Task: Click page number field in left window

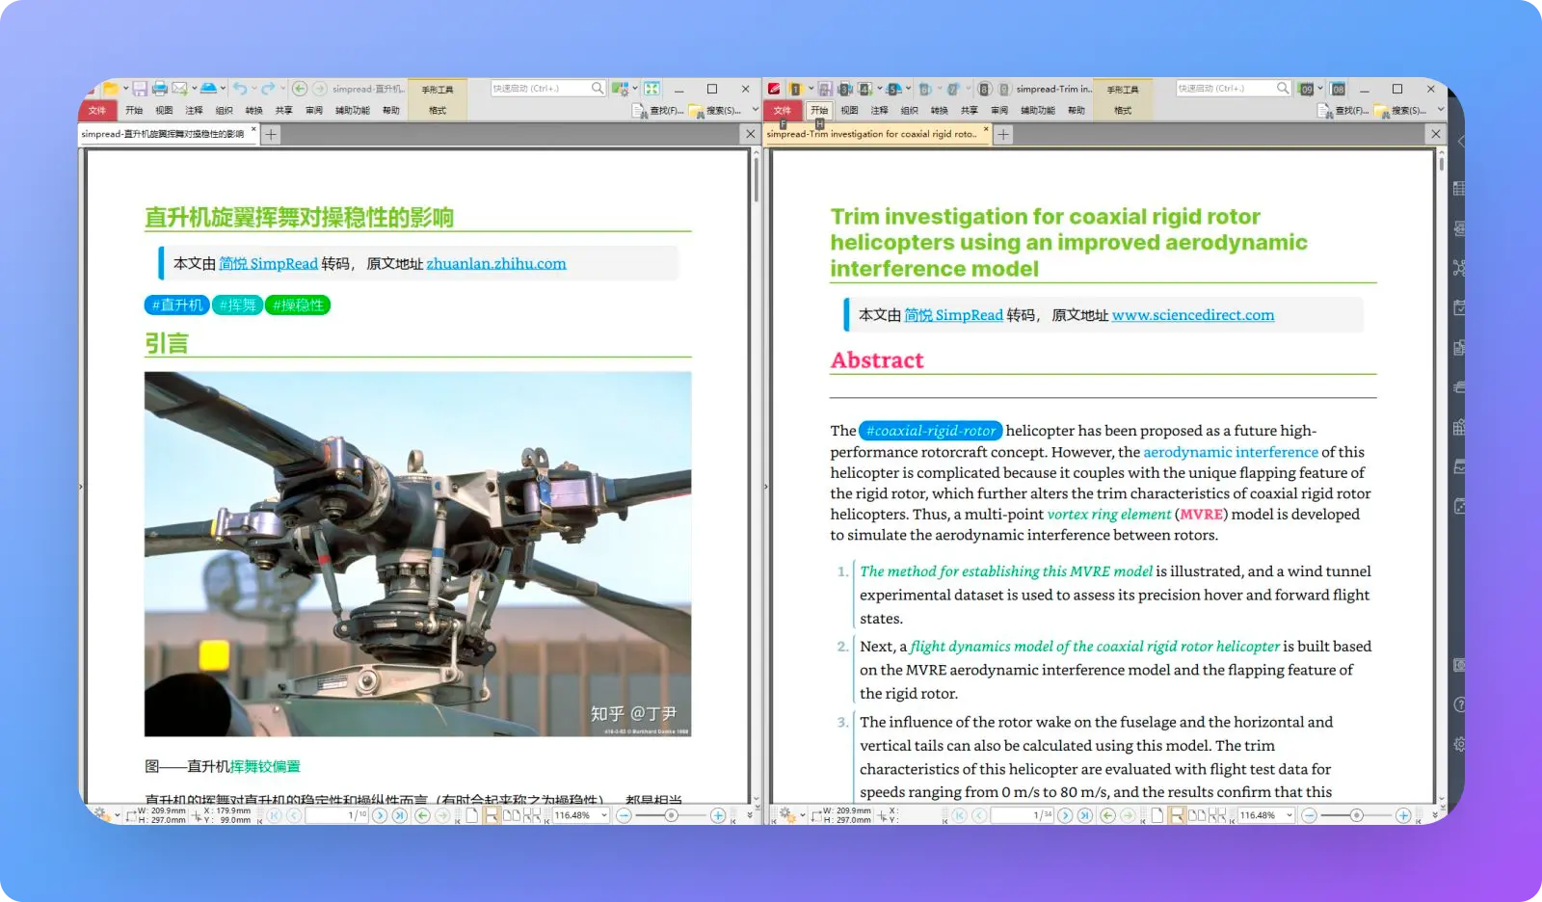Action: pos(336,815)
